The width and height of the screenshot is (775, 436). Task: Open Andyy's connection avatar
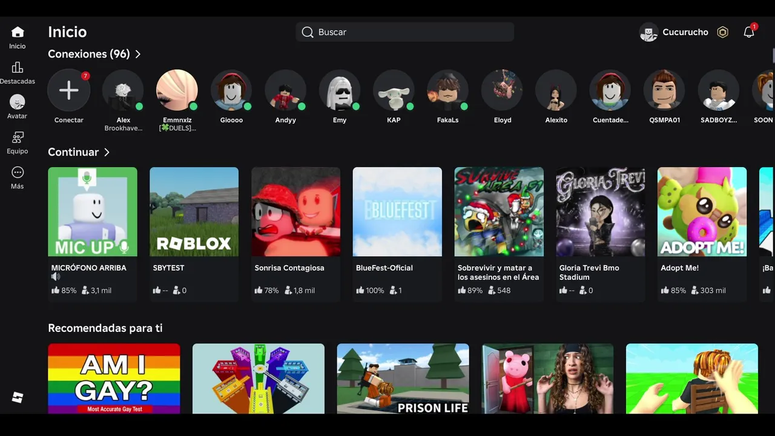coord(285,90)
